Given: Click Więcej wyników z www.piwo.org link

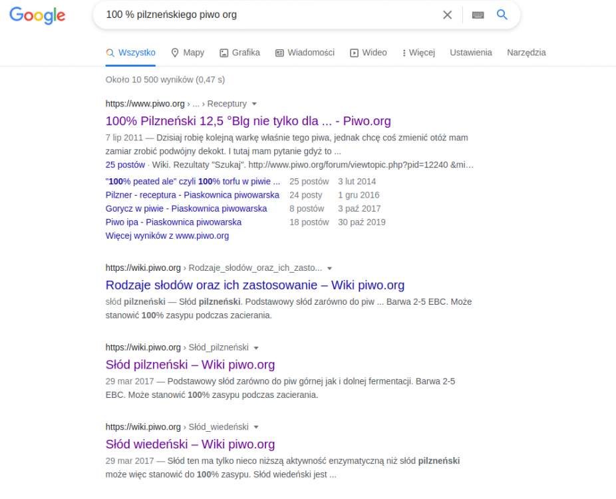Looking at the screenshot, I should pos(167,236).
